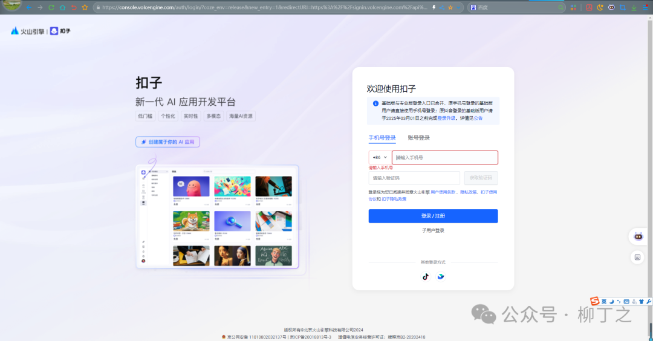Click the Baidu search box

516,7
